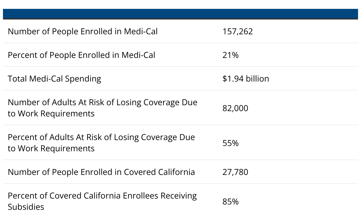
Task: Click the 82,000 value
Action: click(x=235, y=108)
